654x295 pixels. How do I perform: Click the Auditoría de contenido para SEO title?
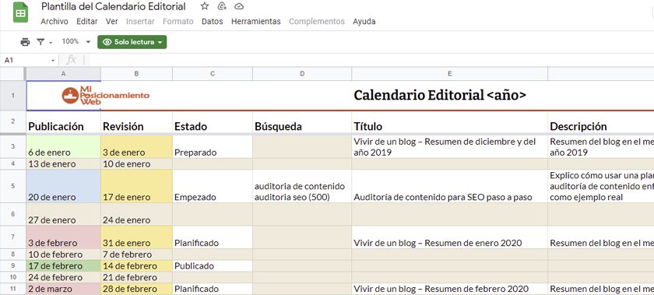point(450,186)
